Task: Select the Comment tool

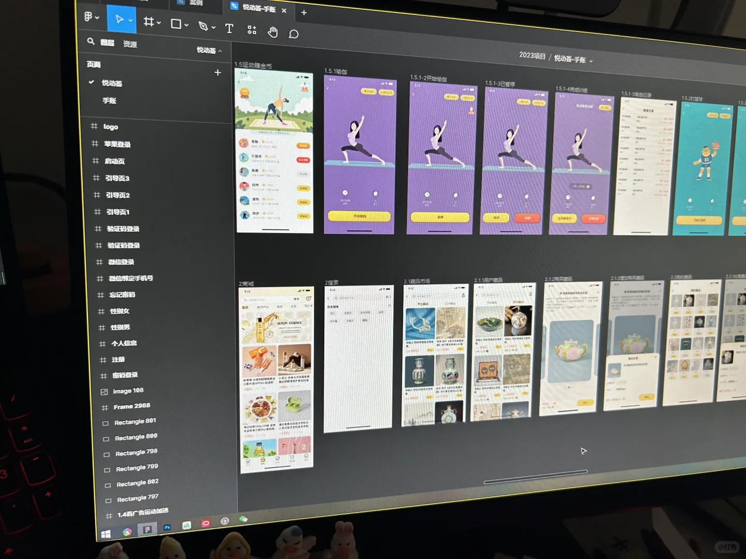Action: 294,34
